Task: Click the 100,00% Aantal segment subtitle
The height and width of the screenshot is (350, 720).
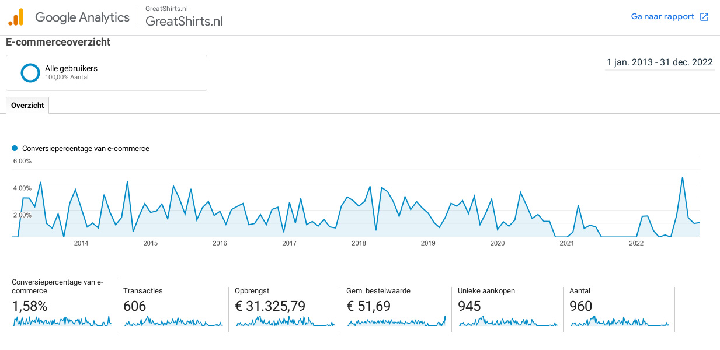Action: pos(67,77)
